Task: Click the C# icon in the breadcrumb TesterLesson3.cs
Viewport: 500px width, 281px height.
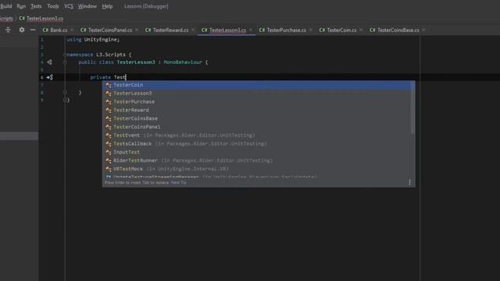Action: pos(22,19)
